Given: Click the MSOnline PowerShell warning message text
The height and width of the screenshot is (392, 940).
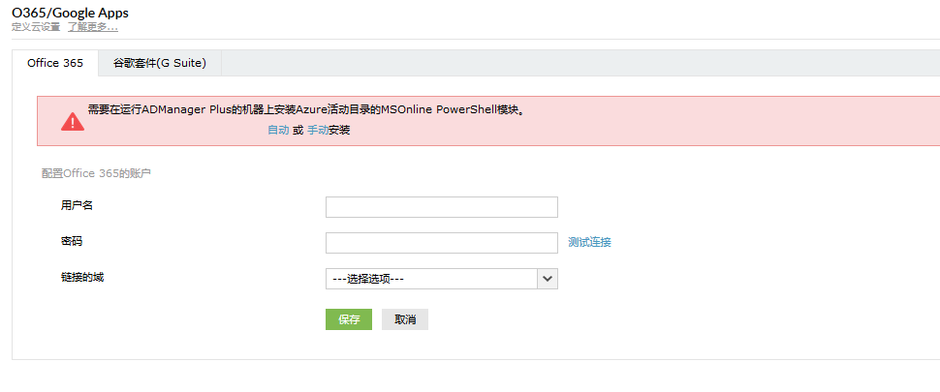Looking at the screenshot, I should 307,109.
